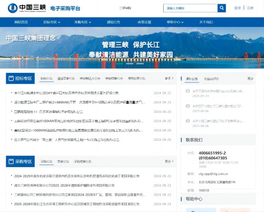Click the banner image of the Three Gorges Dam

[132, 47]
